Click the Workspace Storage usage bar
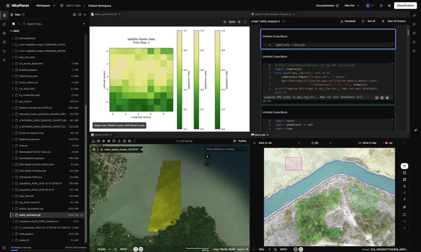 point(48,250)
